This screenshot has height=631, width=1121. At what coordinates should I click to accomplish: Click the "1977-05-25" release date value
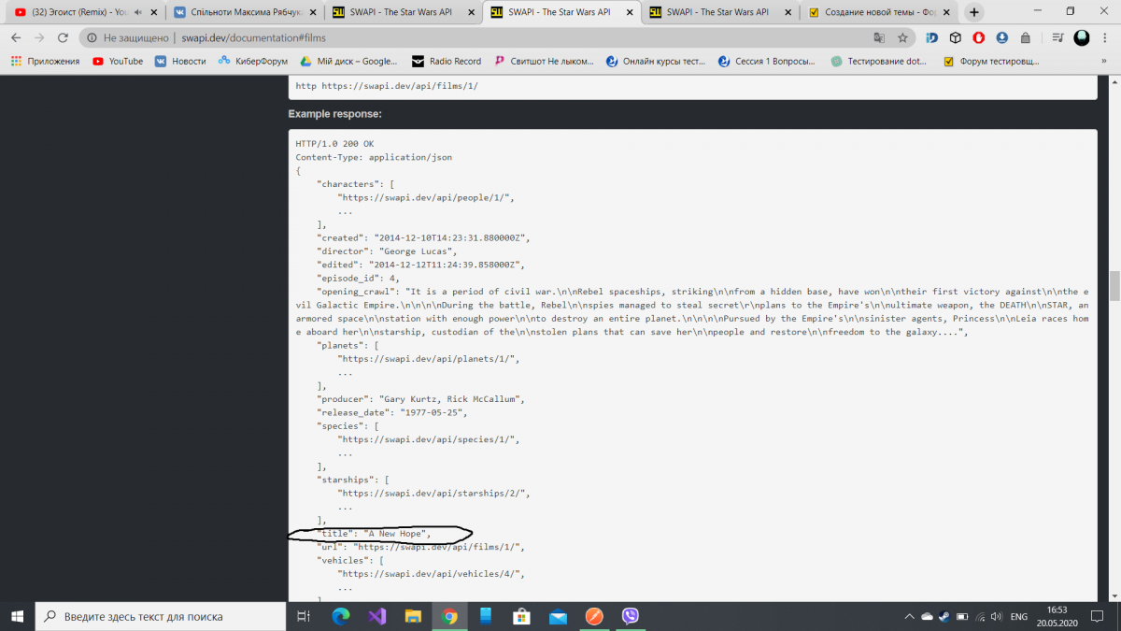pyautogui.click(x=433, y=412)
